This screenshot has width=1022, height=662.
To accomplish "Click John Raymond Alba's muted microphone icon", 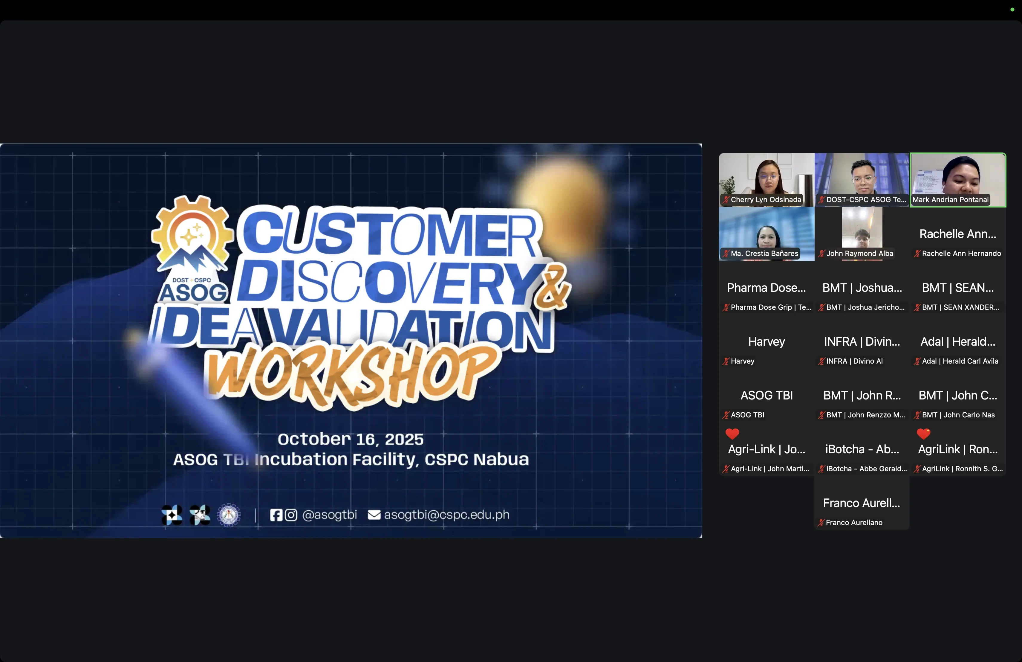I will 821,254.
